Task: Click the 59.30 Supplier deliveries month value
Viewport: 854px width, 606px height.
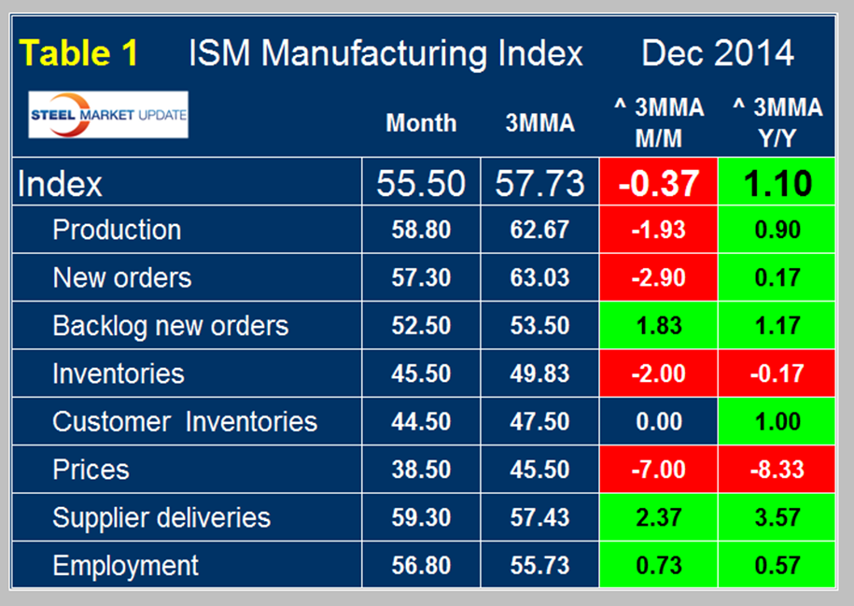Action: [x=421, y=518]
